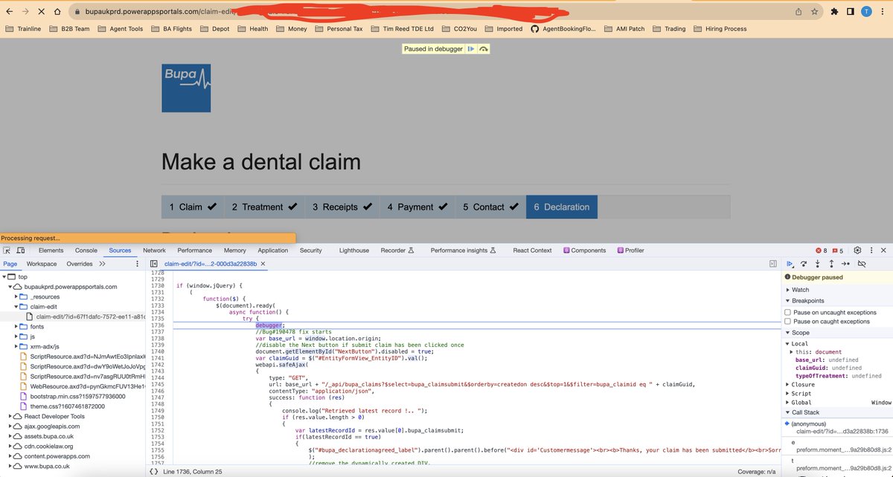Toggle the debugger sidebar icon
Viewport: 893px width, 477px height.
click(x=773, y=264)
